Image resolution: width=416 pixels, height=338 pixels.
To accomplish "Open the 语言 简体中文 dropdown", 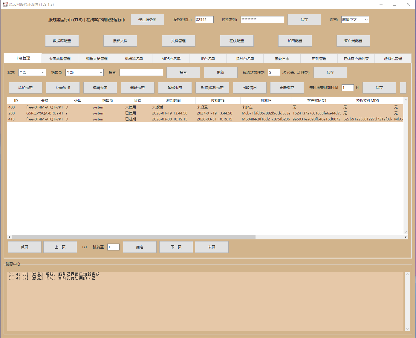I will (x=355, y=20).
